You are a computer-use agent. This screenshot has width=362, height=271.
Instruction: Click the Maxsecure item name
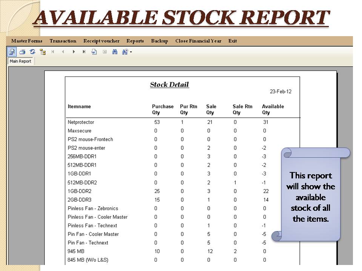pyautogui.click(x=80, y=131)
